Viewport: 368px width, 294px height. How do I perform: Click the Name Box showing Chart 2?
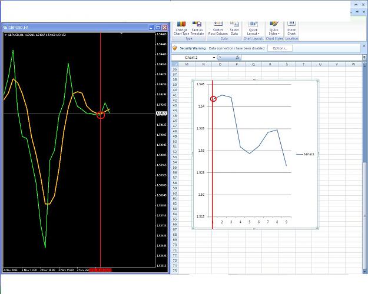click(x=191, y=58)
